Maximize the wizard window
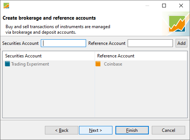Screen dimensions: 190x140 point(164,6)
